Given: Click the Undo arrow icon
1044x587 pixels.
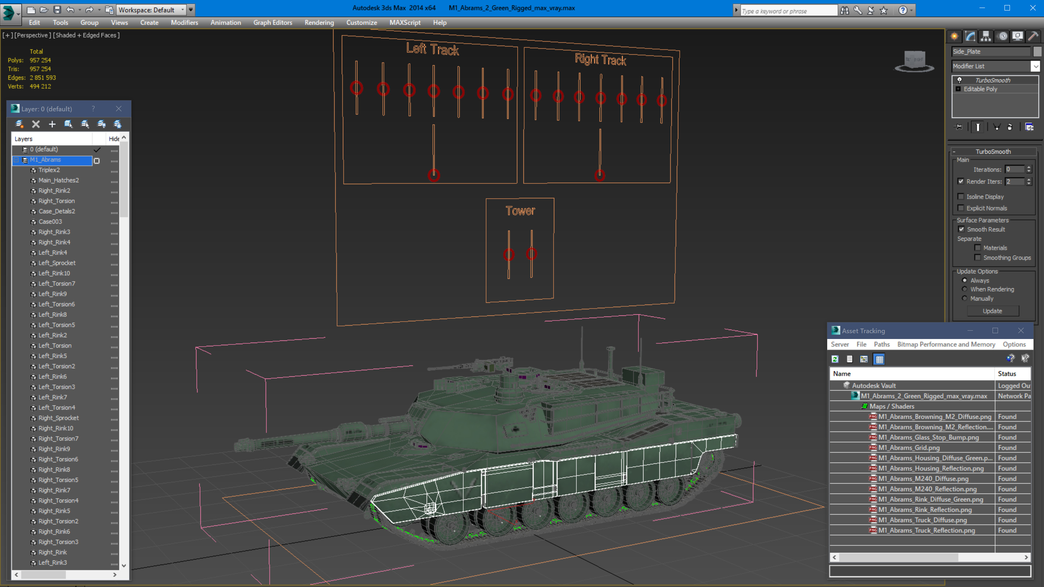Looking at the screenshot, I should point(70,10).
